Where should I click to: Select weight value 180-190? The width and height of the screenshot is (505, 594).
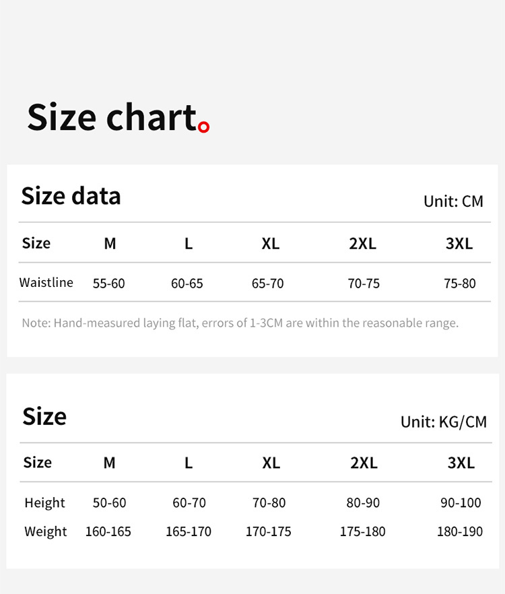(460, 531)
